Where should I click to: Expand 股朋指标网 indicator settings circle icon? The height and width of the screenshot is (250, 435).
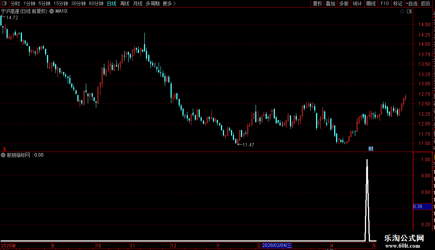coord(3,155)
